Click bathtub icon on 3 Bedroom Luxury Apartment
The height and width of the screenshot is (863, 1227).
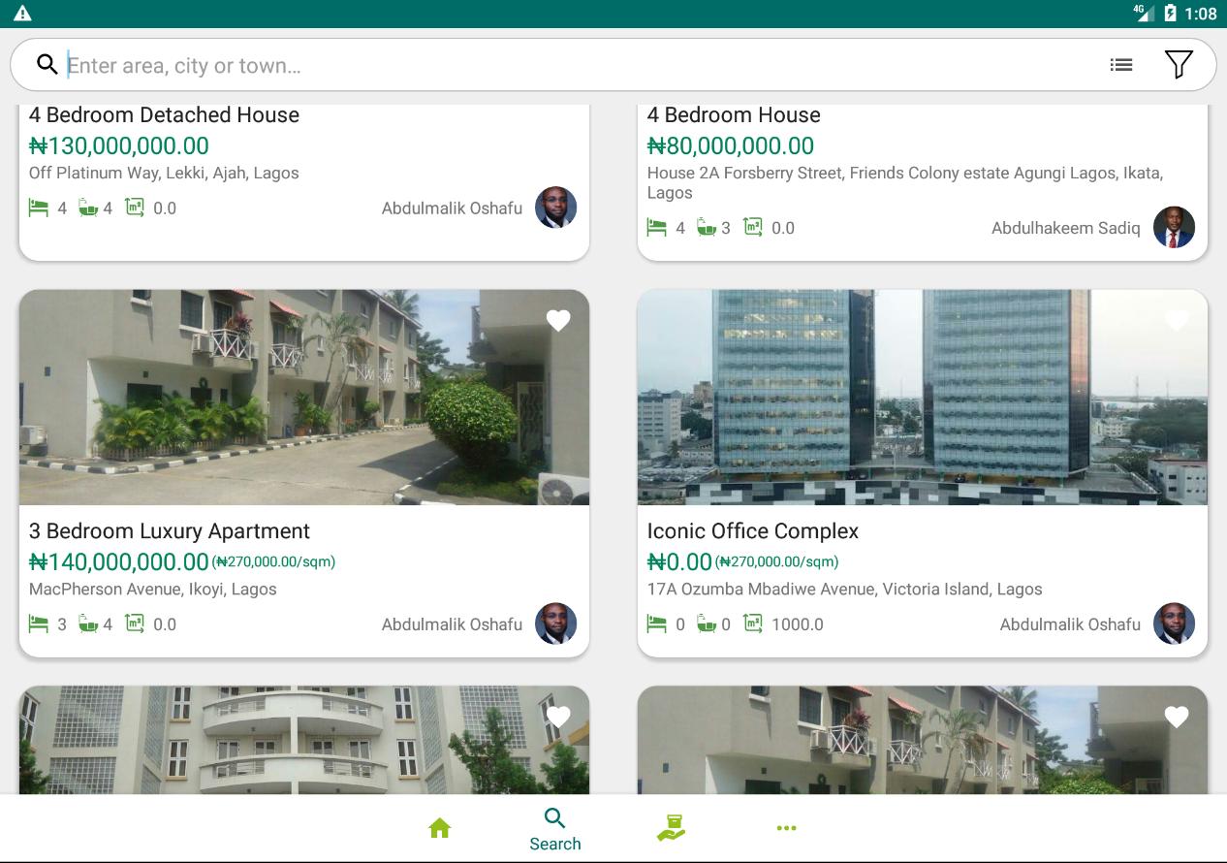point(88,623)
